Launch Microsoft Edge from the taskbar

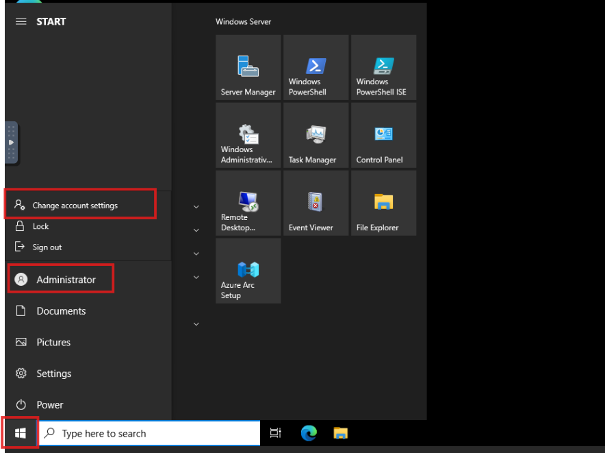click(309, 433)
